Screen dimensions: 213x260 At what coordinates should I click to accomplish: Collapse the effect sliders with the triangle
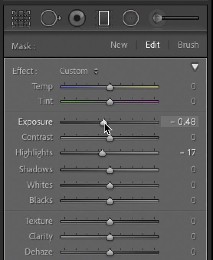195,67
